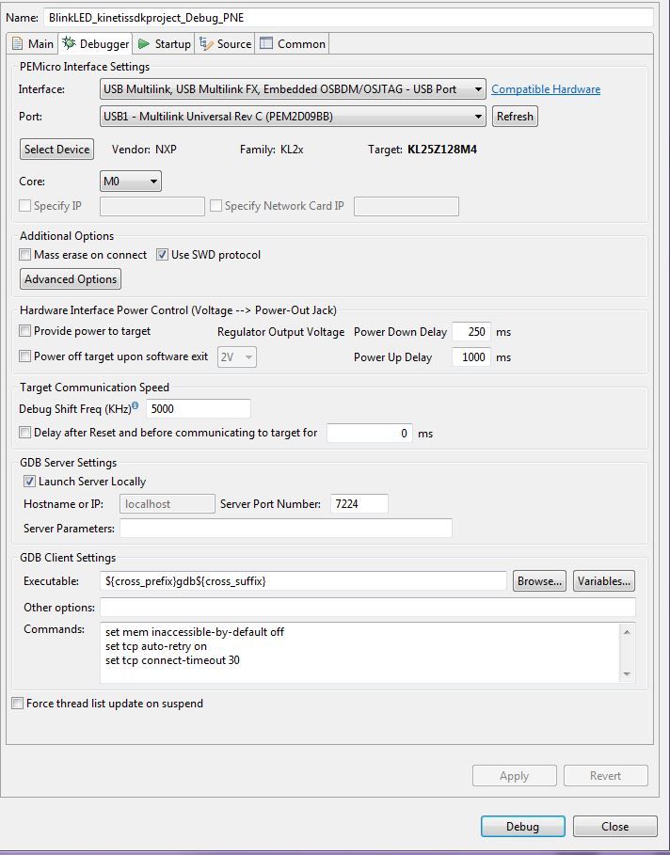Click the delay after reset ms field

[370, 433]
